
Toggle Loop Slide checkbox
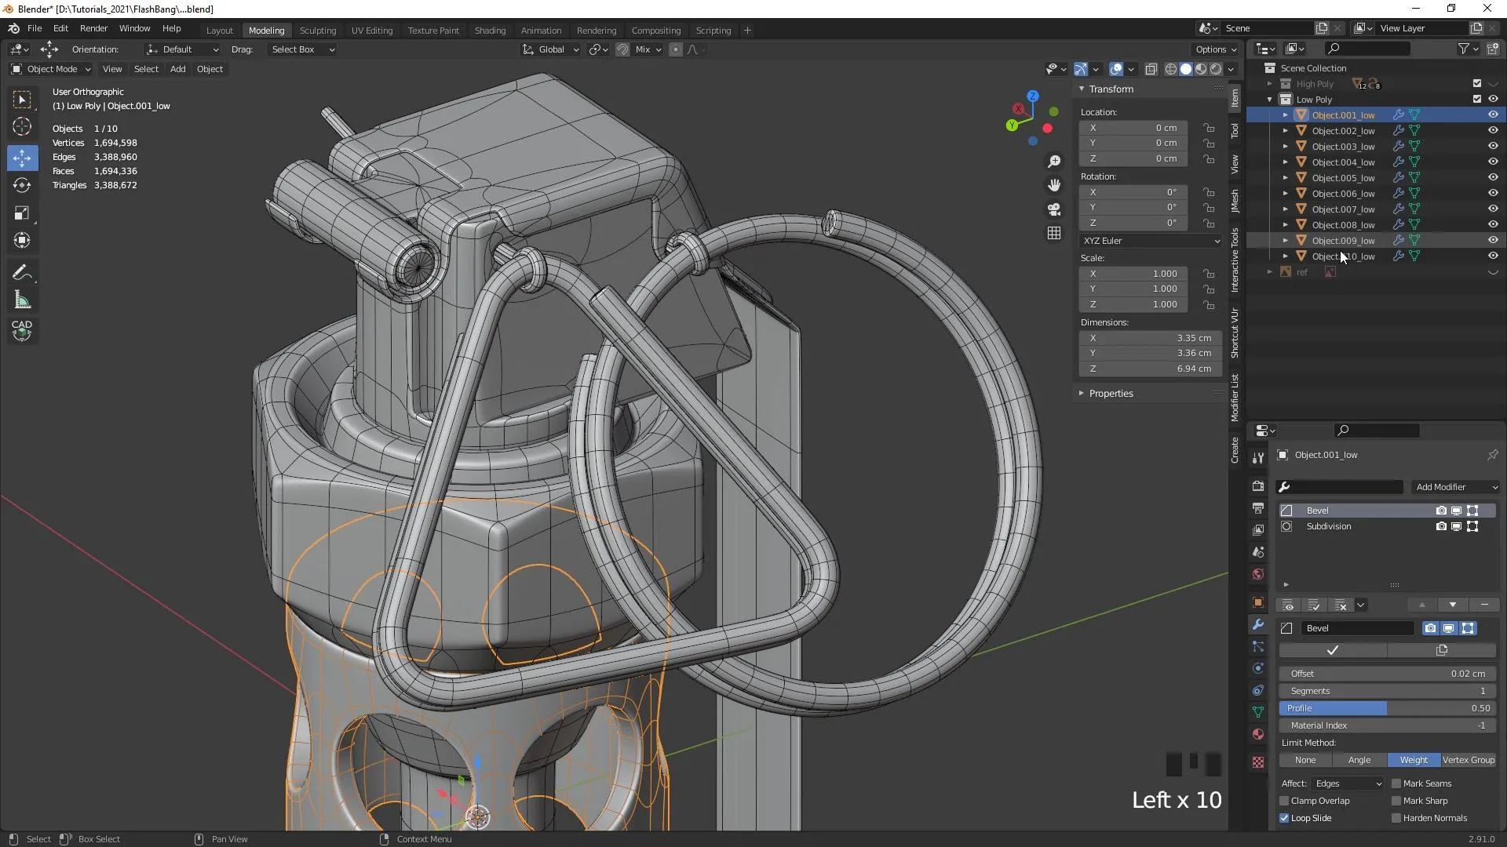(x=1283, y=817)
